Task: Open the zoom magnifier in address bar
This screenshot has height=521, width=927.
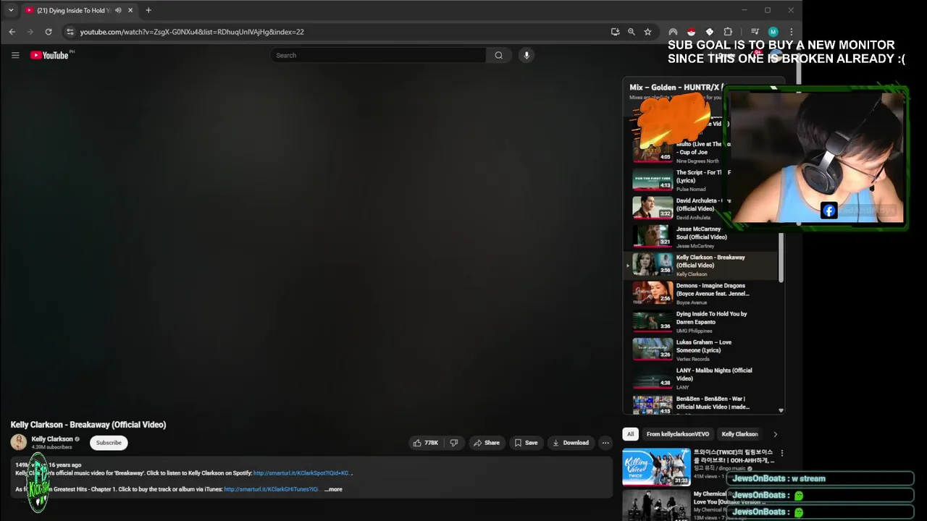Action: 632,32
